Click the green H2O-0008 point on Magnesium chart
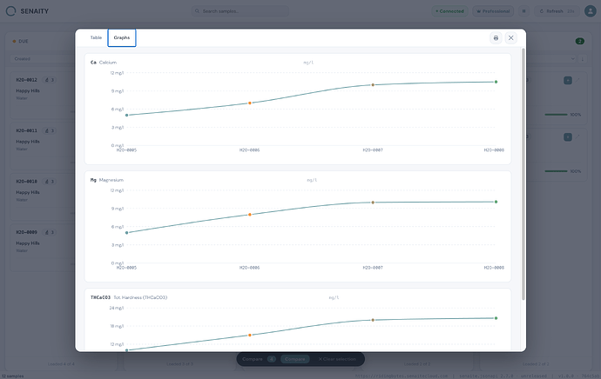 tap(496, 202)
